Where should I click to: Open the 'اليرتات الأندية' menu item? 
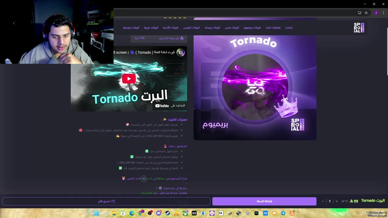pyautogui.click(x=171, y=28)
